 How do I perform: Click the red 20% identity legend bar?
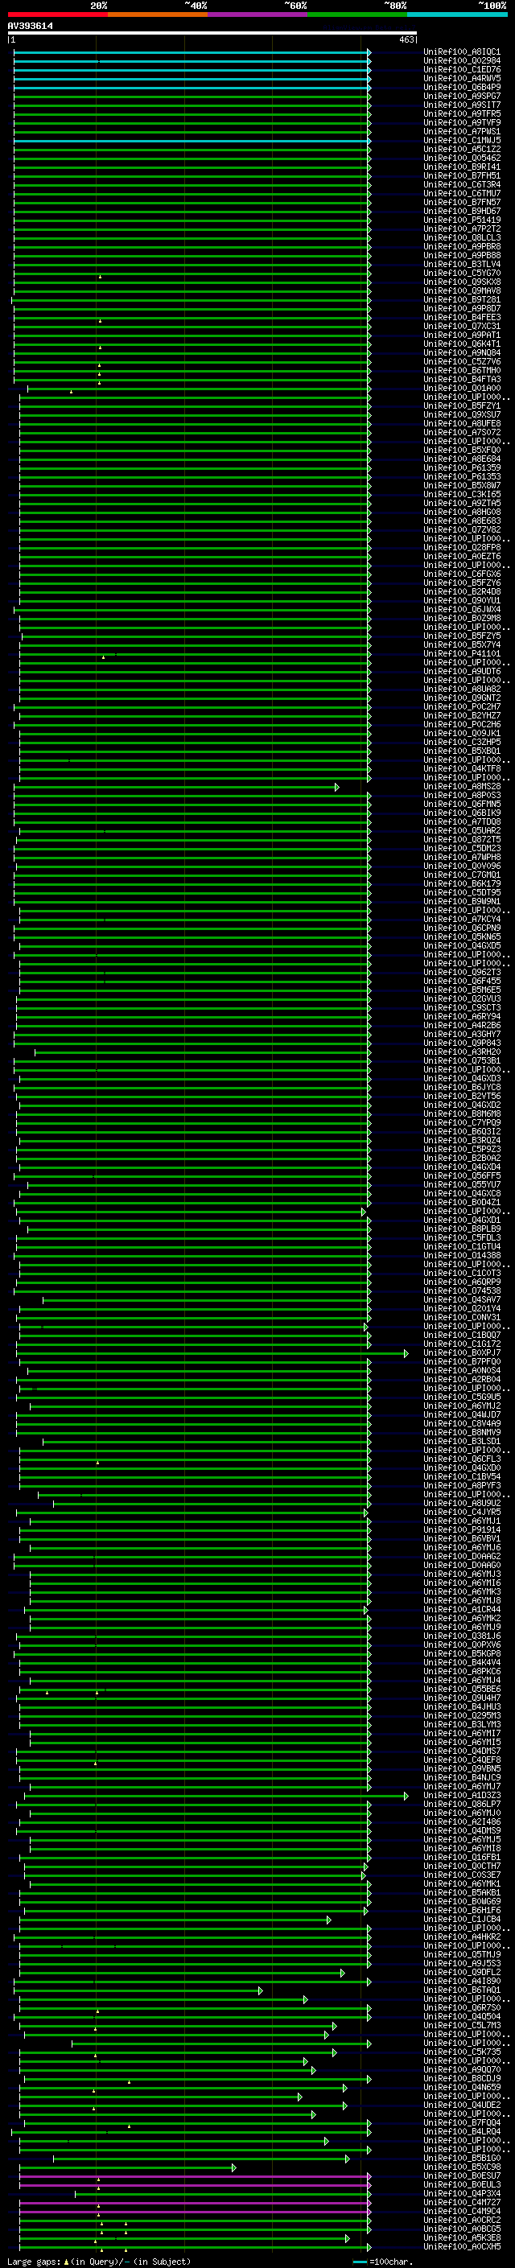(x=57, y=14)
